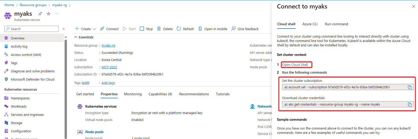The image size is (418, 139).
Task: Stop the cluster using the Stop button
Action: click(146, 29)
